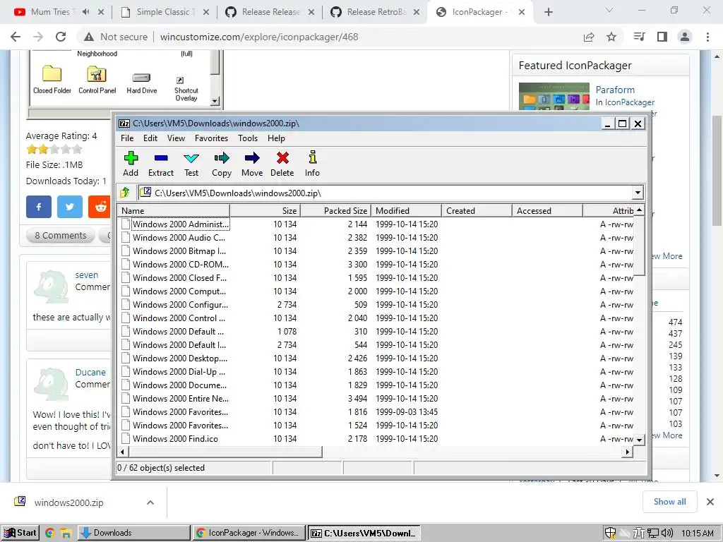Share on Facebook button
Image resolution: width=723 pixels, height=542 pixels.
coord(39,207)
